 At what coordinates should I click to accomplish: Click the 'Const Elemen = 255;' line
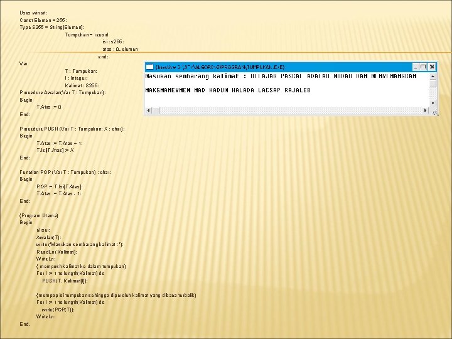[x=43, y=20]
